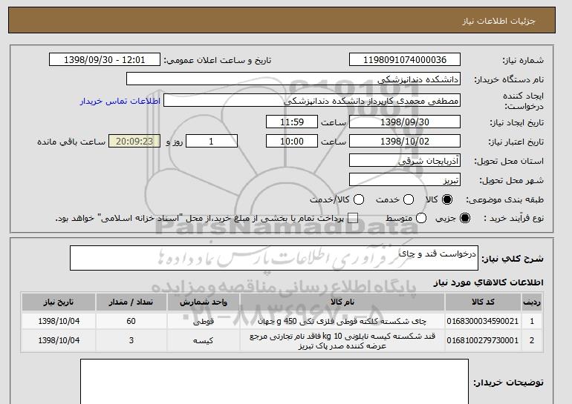Click need date of the sugar row
The image size is (572, 404).
coord(59,340)
